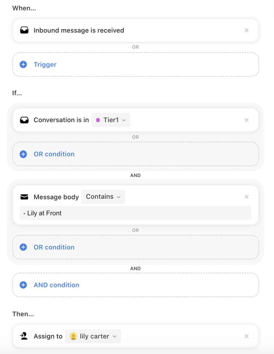Click the '- Lily at Front' text field
The height and width of the screenshot is (354, 274).
[x=135, y=213]
